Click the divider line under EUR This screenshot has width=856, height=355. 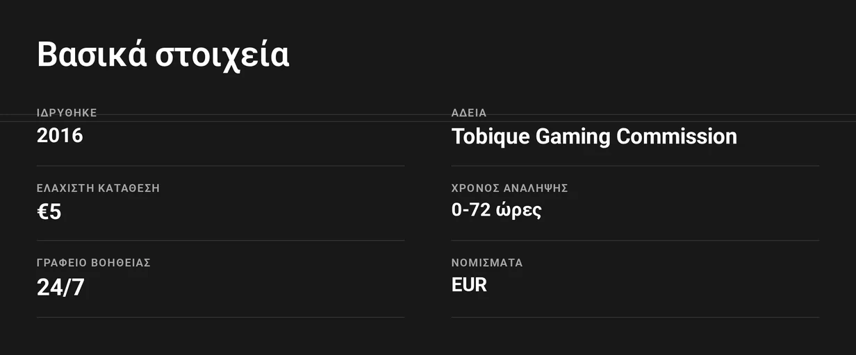click(x=635, y=318)
